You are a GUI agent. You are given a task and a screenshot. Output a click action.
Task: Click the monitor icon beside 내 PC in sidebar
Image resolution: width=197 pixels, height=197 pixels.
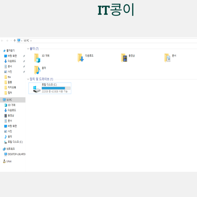[x=4, y=100]
